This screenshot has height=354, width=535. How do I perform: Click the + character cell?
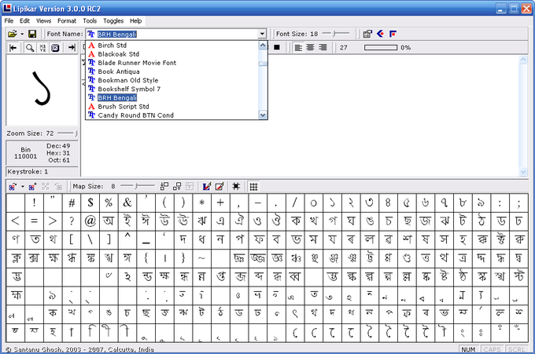pyautogui.click(x=220, y=203)
